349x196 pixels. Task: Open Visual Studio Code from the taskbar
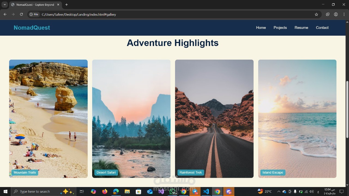[x=206, y=191]
